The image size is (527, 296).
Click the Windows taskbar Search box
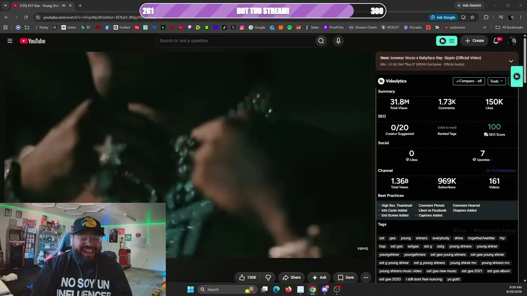tap(226, 289)
